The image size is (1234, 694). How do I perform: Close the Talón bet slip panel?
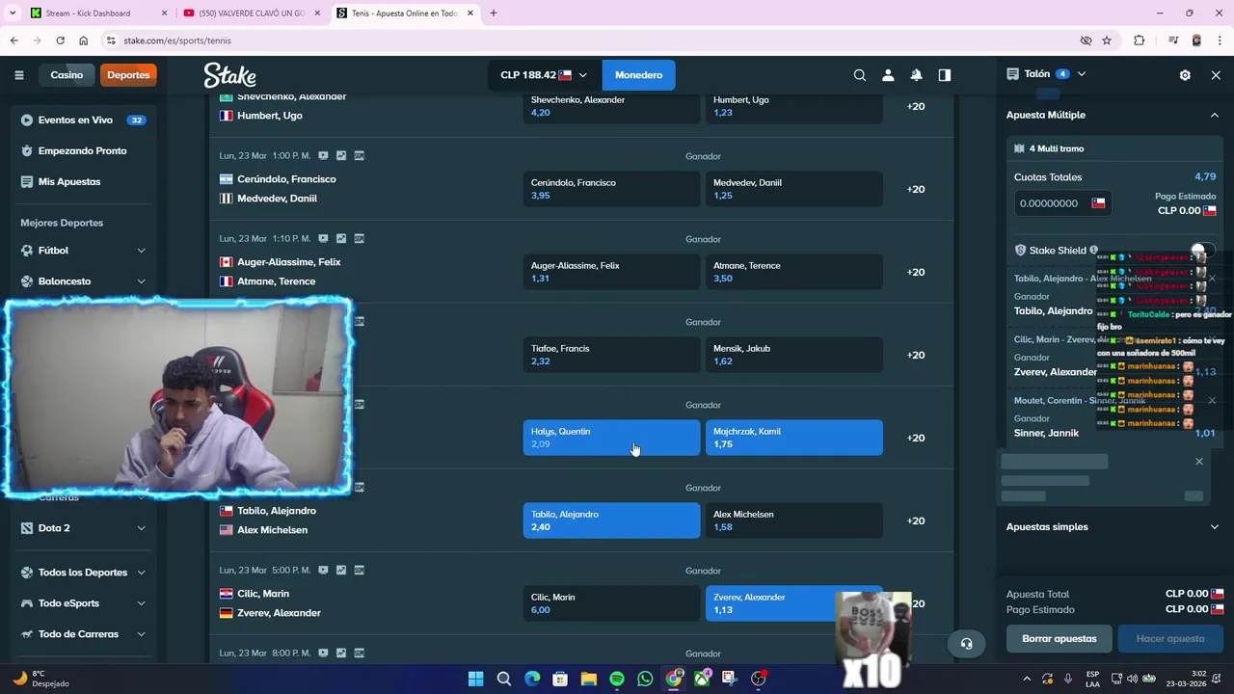pos(1216,74)
